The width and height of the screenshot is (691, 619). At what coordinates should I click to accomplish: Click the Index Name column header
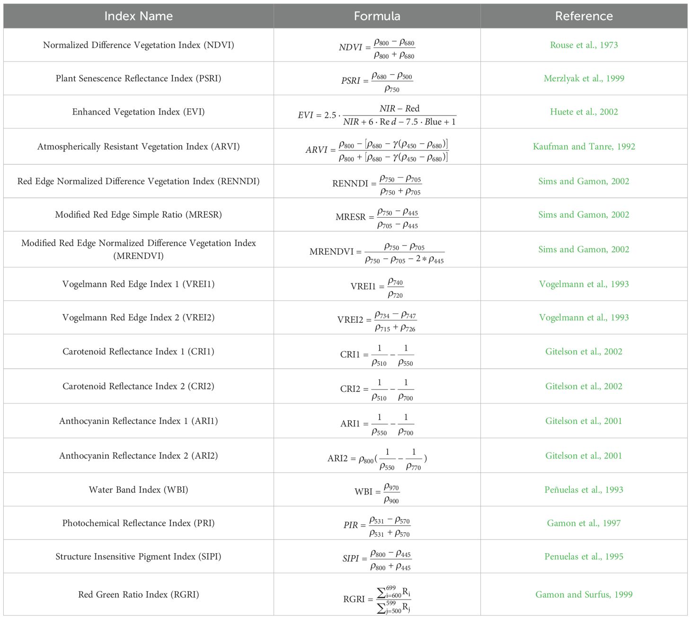tap(138, 16)
